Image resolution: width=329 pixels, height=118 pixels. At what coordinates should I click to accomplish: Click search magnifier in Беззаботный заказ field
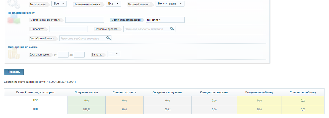[x=108, y=38]
